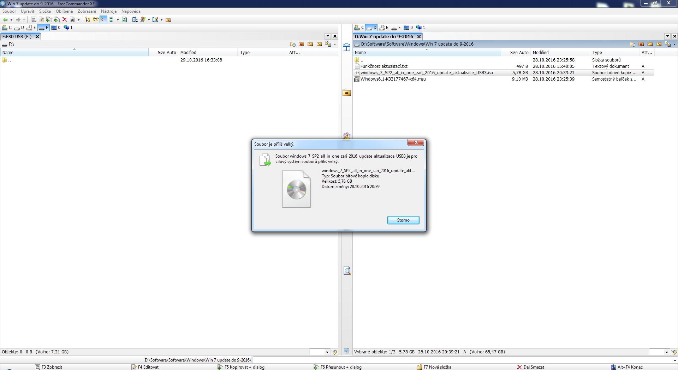This screenshot has height=370, width=678.
Task: Click desktop icon 0 in left drive bar
Action: pos(56,28)
